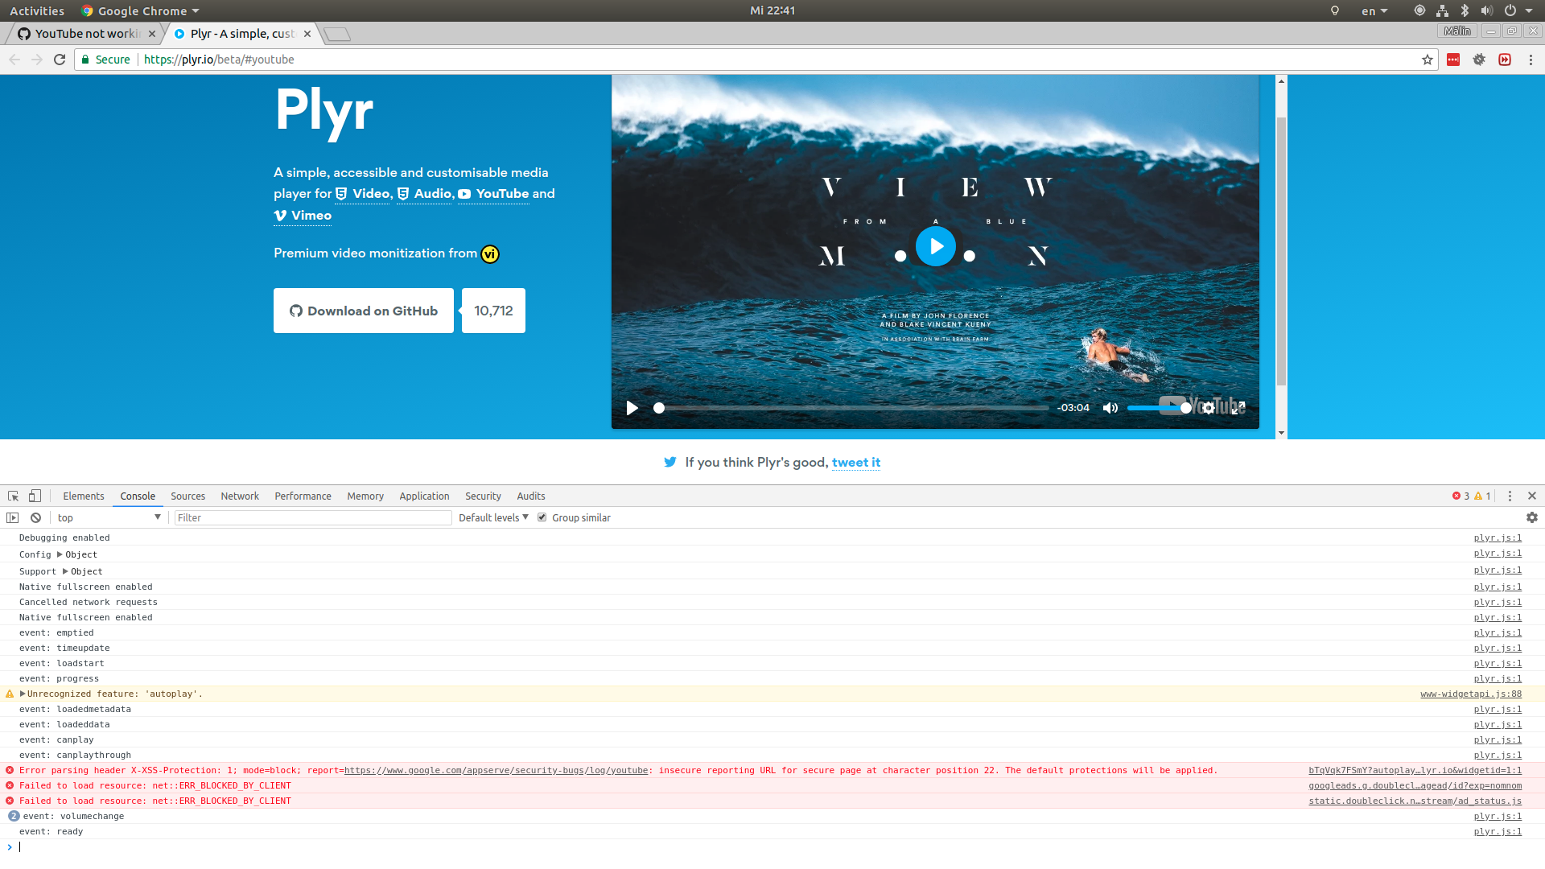Reload the page

(x=60, y=59)
